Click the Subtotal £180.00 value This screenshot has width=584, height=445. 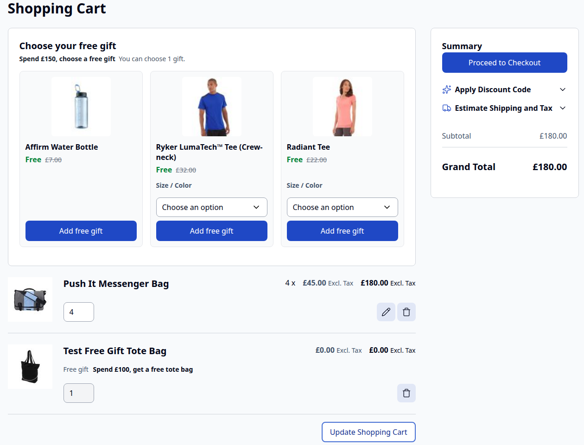click(553, 136)
